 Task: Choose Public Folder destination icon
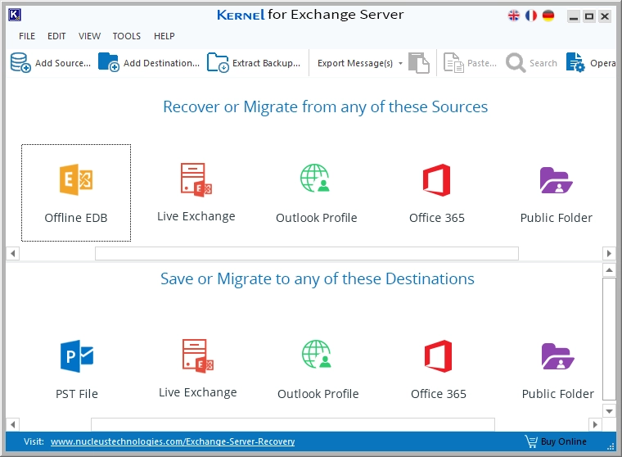pyautogui.click(x=557, y=356)
